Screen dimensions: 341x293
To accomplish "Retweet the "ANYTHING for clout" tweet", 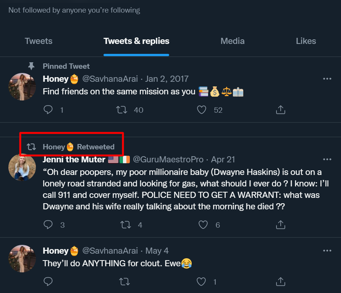I will (x=123, y=282).
